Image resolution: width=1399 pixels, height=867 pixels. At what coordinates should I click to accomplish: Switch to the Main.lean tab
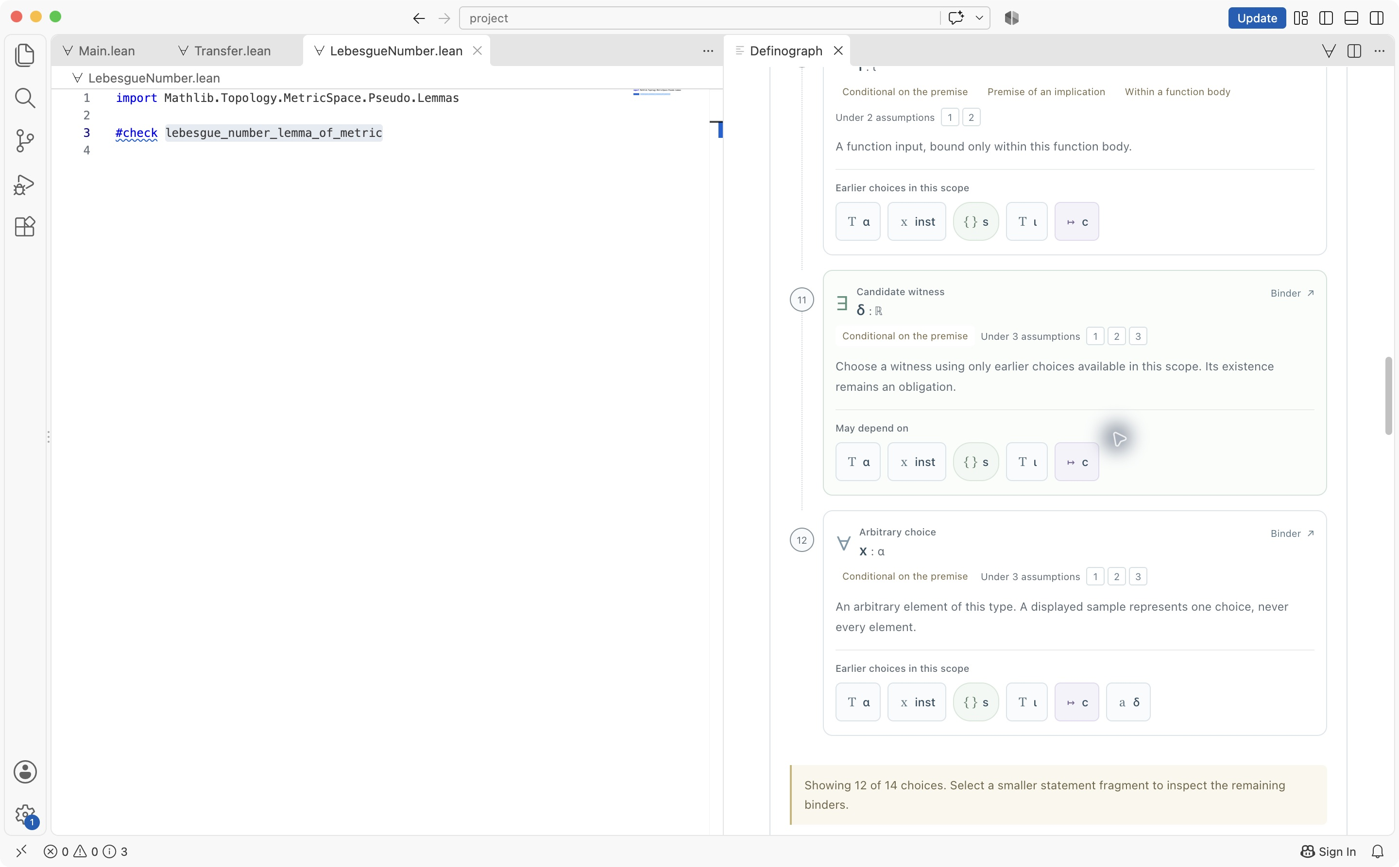tap(107, 51)
